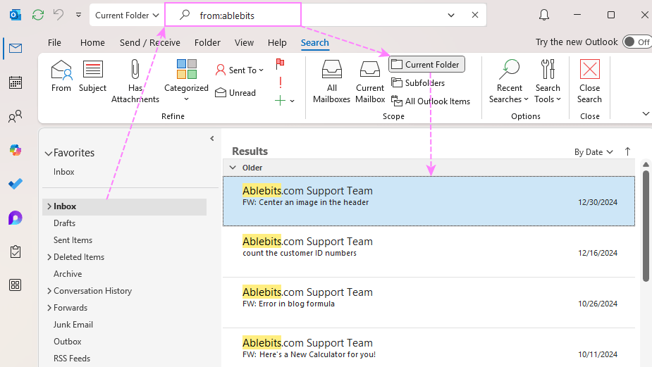Collapse the Favorites folder group
Screen dimensions: 652x367
tap(49, 153)
